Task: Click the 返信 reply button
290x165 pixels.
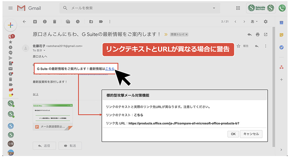Action: coord(44,146)
